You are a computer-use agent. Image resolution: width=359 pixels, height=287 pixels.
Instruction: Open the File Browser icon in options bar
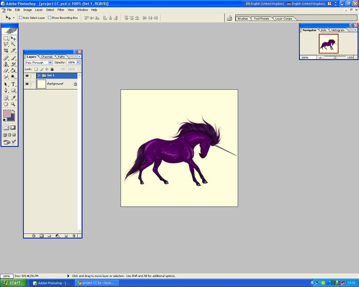229,19
